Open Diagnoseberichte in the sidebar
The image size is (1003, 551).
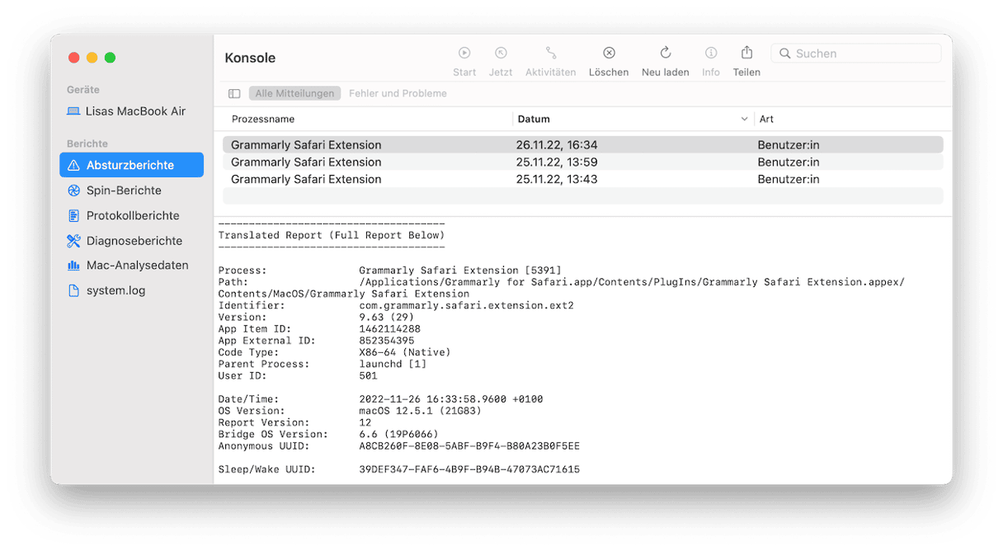click(131, 241)
